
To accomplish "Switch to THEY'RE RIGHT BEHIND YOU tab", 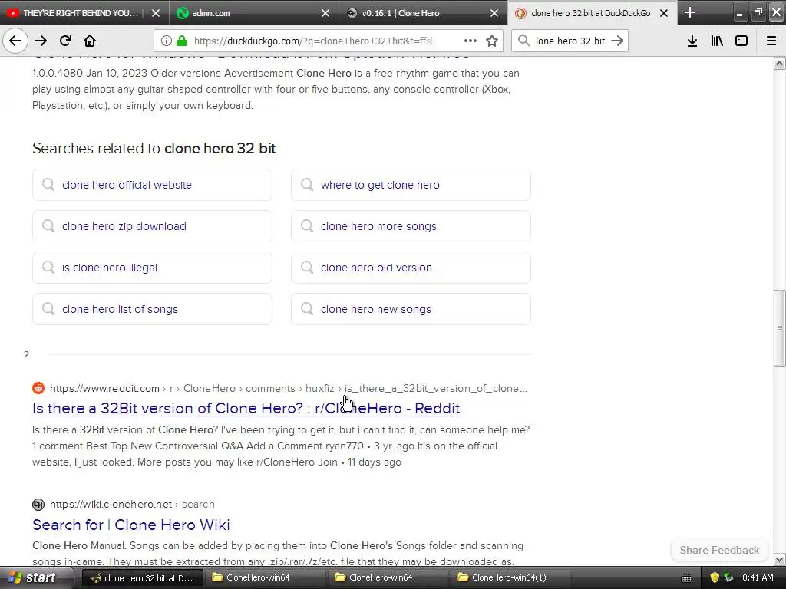I will [80, 13].
